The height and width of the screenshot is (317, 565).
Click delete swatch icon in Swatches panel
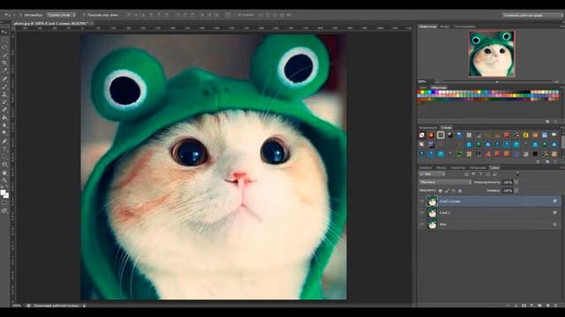coord(555,122)
